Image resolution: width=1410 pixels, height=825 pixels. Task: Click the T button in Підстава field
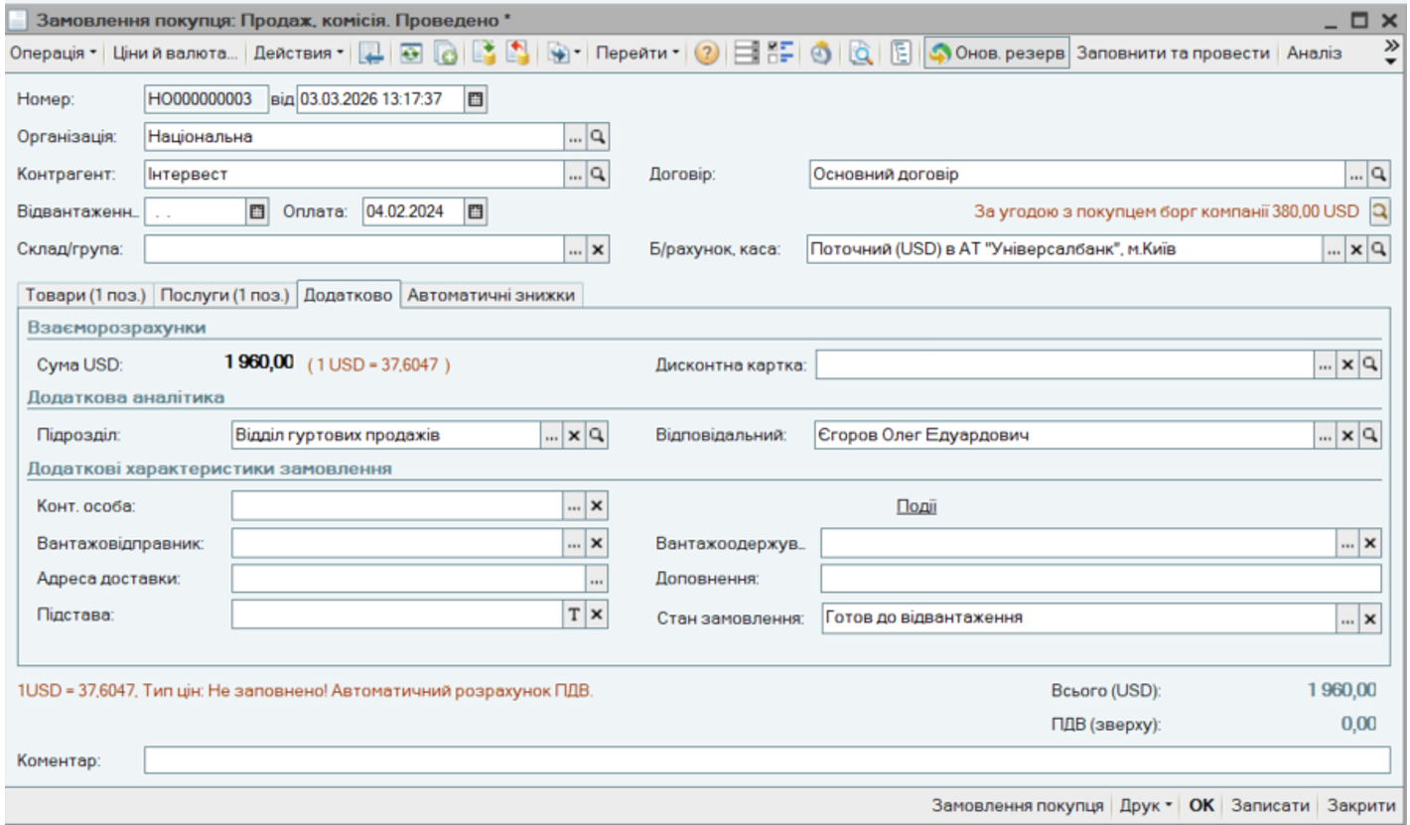574,615
